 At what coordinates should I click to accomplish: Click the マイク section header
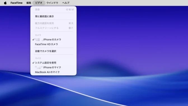tap(38, 58)
